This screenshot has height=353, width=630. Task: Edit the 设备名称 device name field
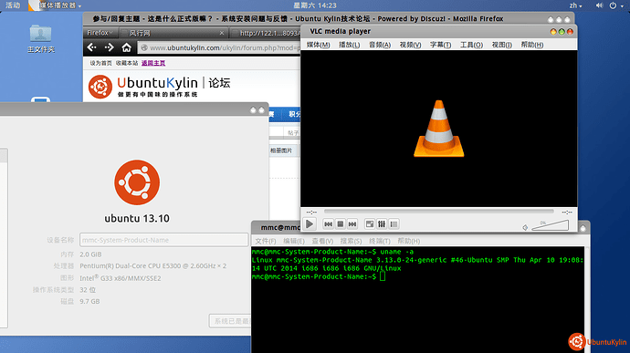pyautogui.click(x=163, y=240)
